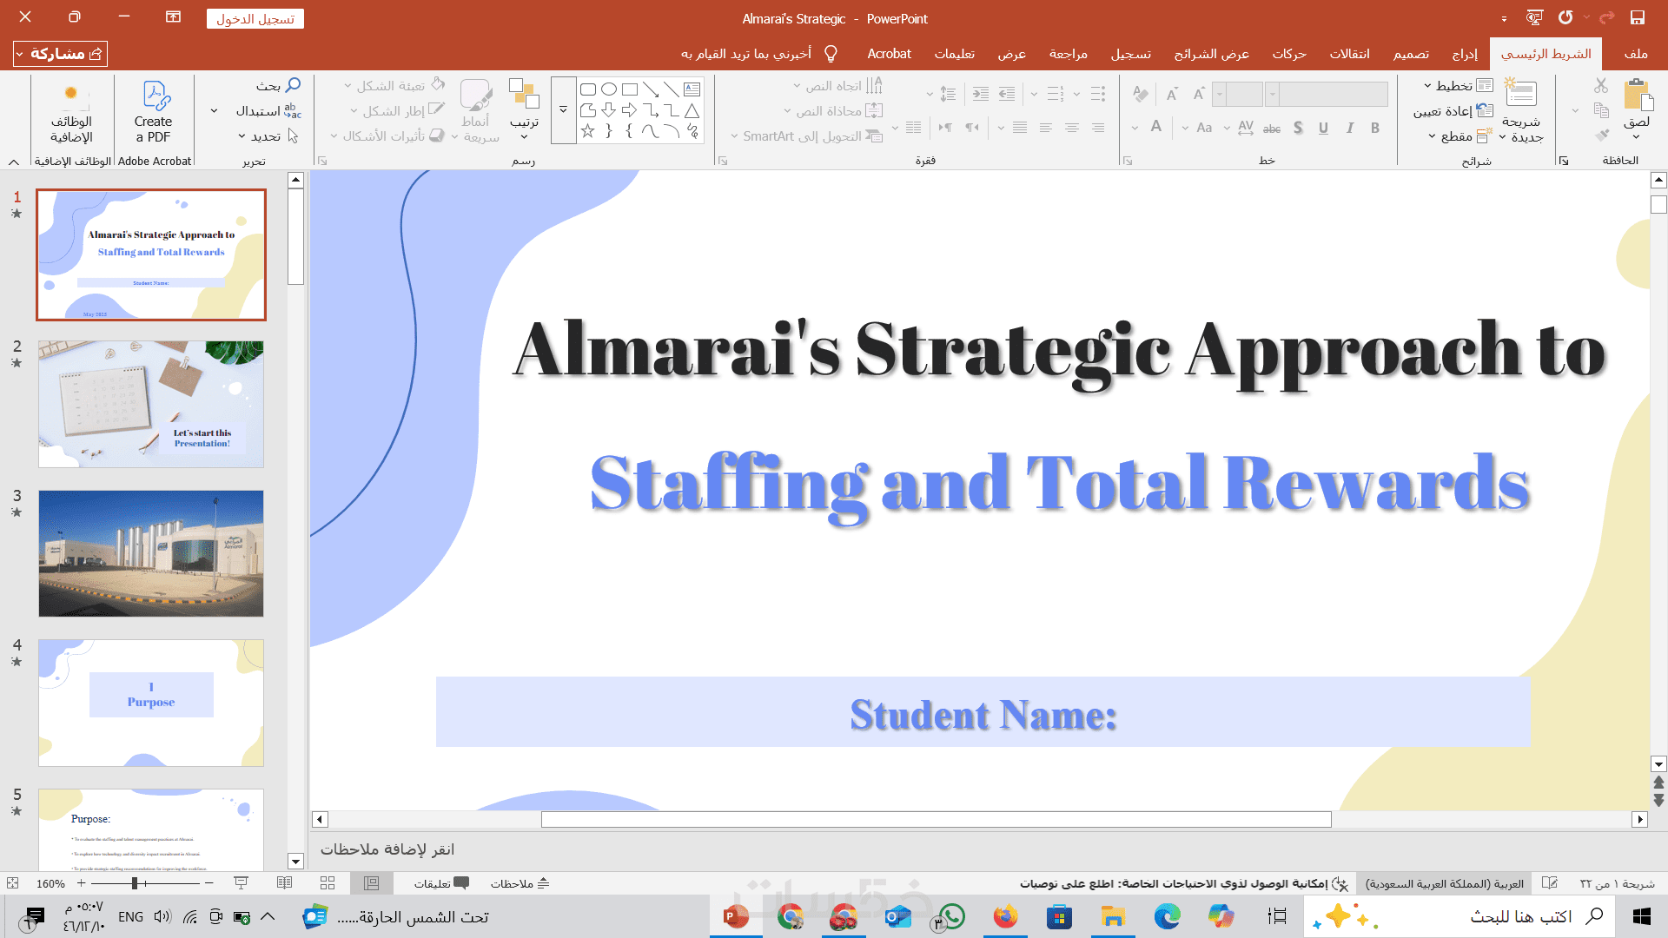Toggle the Notes (ملاحظات) pane
Screen dimensions: 1668x938
click(520, 883)
